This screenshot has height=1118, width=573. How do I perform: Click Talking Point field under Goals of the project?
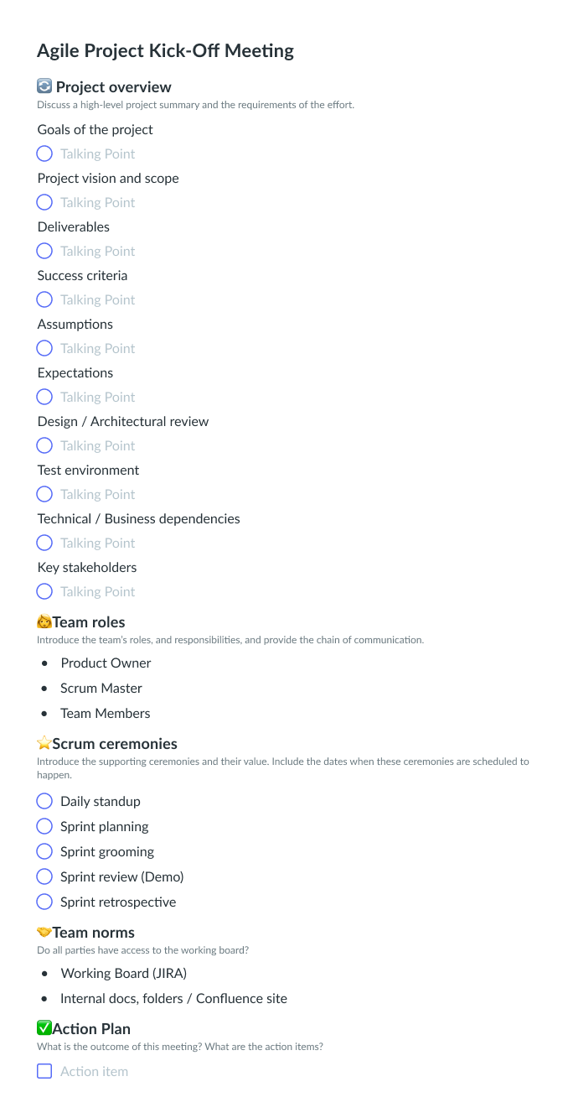coord(97,153)
